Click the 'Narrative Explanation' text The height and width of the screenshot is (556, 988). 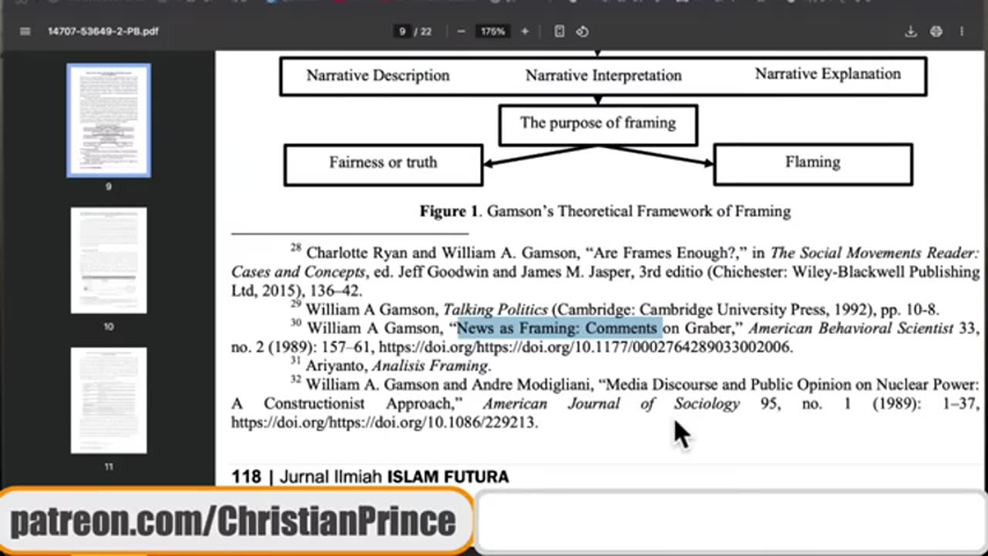coord(827,74)
